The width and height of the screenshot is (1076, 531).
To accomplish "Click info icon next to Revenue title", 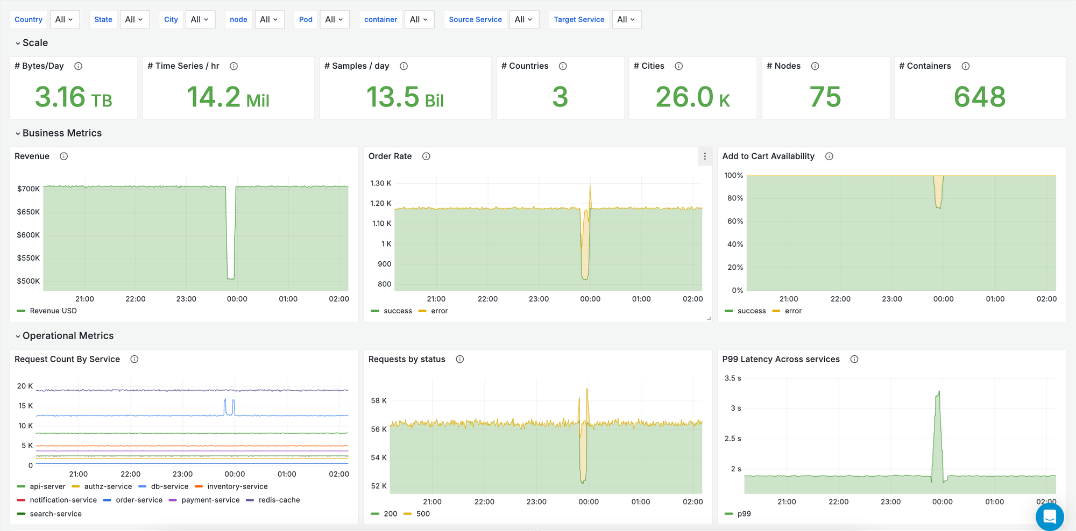I will click(64, 156).
